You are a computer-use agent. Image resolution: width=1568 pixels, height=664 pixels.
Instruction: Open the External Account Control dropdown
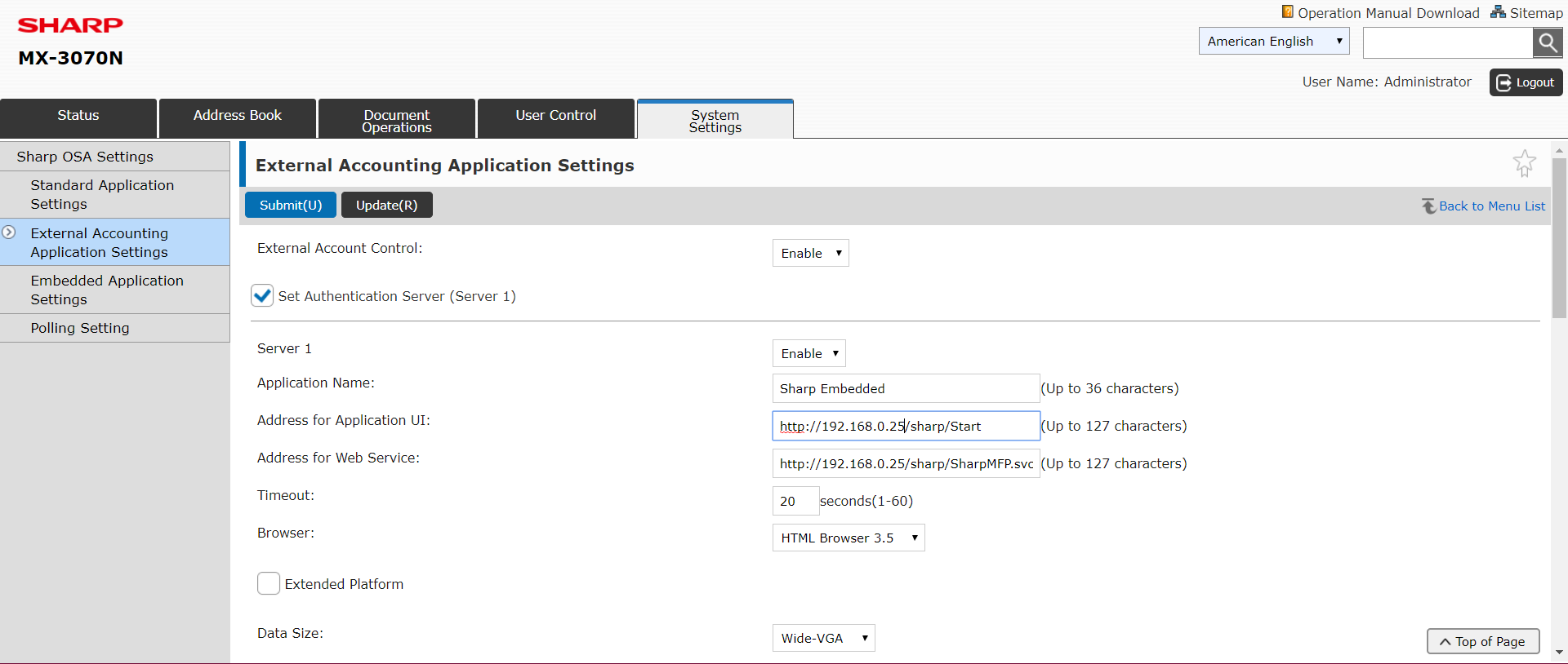[x=810, y=253]
